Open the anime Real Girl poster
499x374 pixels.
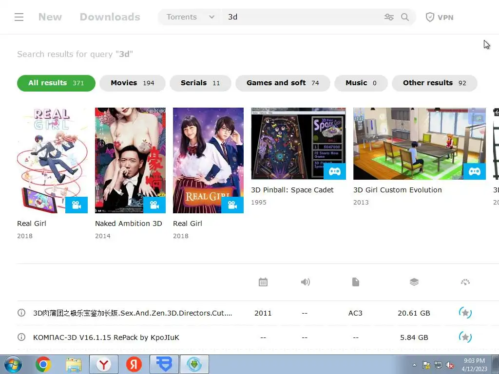[x=53, y=160]
